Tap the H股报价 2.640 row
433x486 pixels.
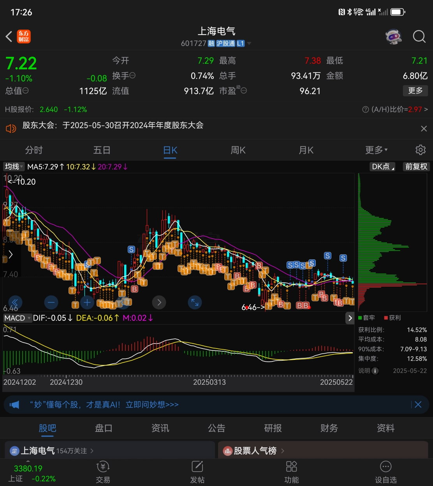pyautogui.click(x=46, y=109)
